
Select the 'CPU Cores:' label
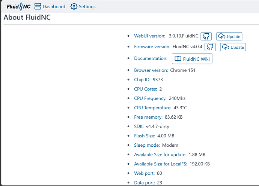click(146, 89)
